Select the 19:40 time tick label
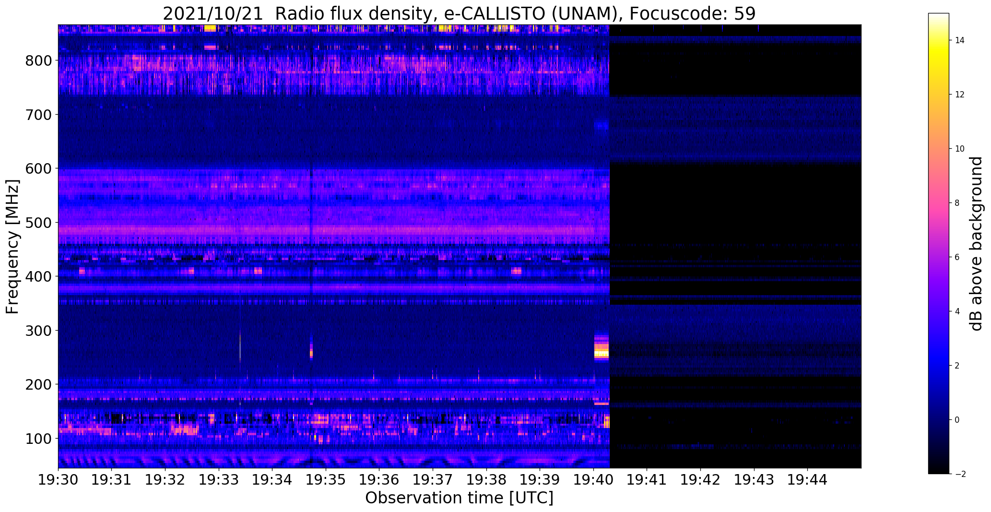This screenshot has width=991, height=512. [x=593, y=480]
